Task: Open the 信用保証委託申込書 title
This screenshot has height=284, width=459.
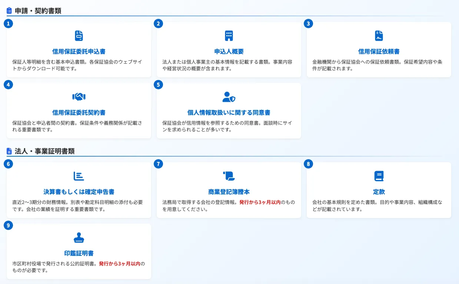Action: [79, 51]
